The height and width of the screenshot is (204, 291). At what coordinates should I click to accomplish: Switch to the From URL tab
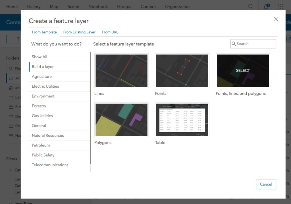110,32
